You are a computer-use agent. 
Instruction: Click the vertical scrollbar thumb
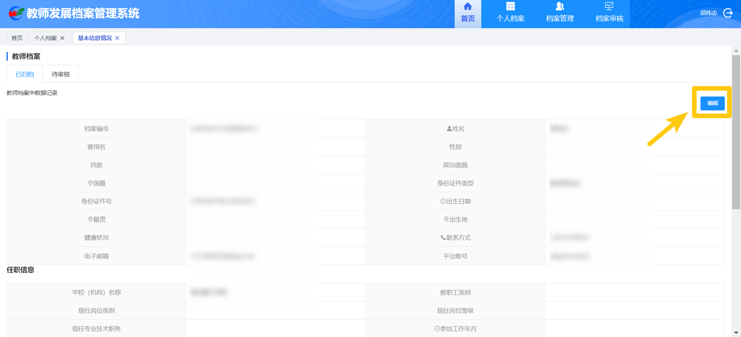[x=736, y=132]
